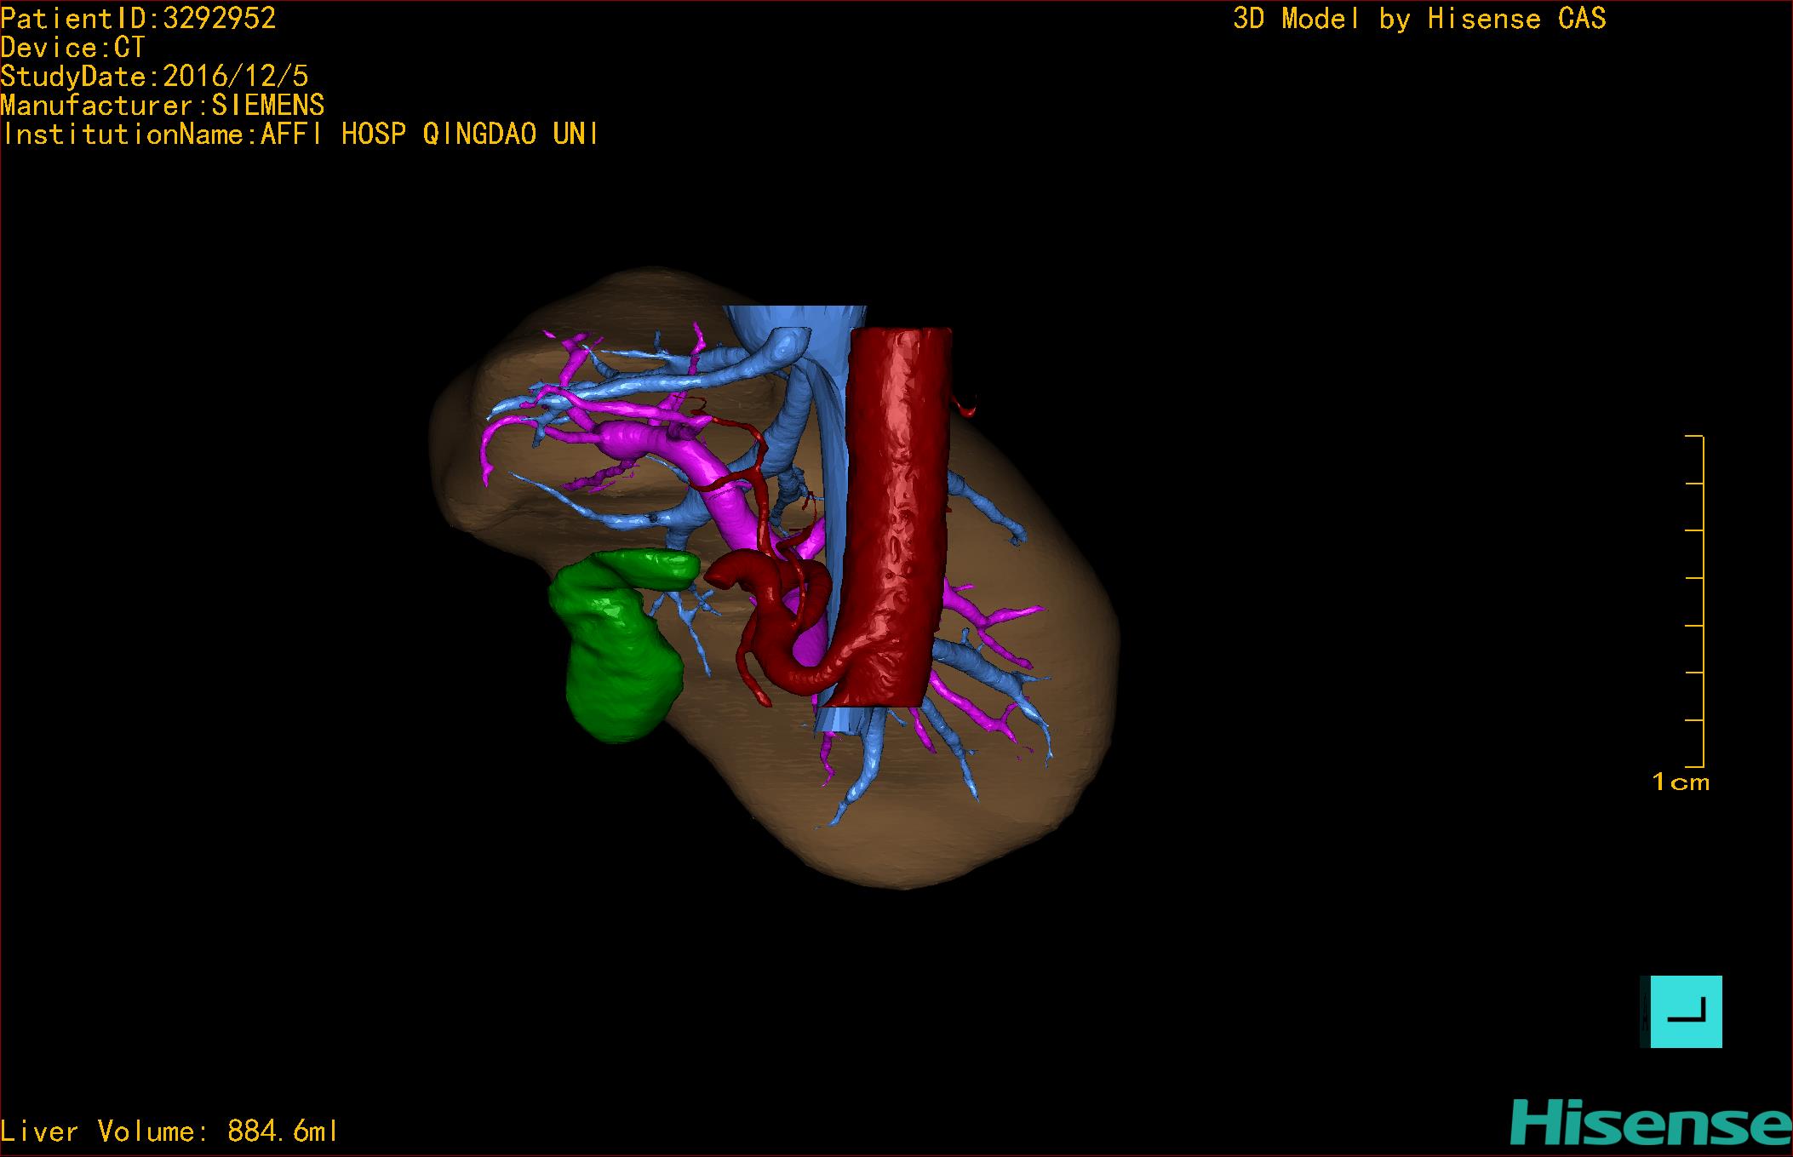The image size is (1793, 1157).
Task: Click the Device:CT label
Action: pos(73,48)
